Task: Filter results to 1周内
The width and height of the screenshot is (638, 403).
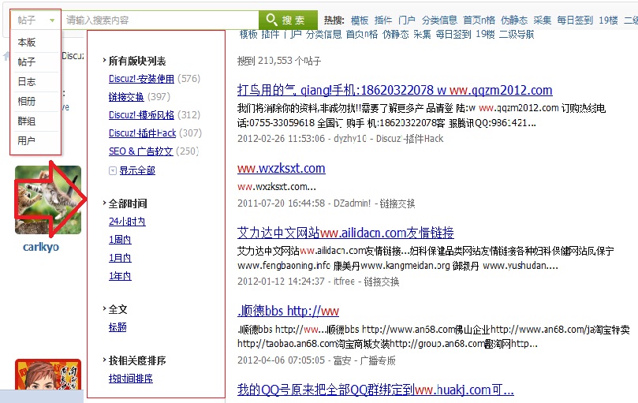Action: pyautogui.click(x=120, y=240)
